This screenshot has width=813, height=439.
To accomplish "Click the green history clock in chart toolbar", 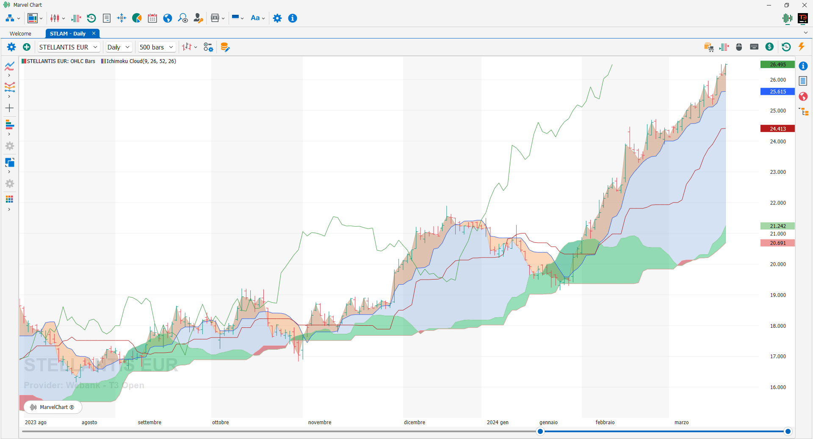I will 786,47.
